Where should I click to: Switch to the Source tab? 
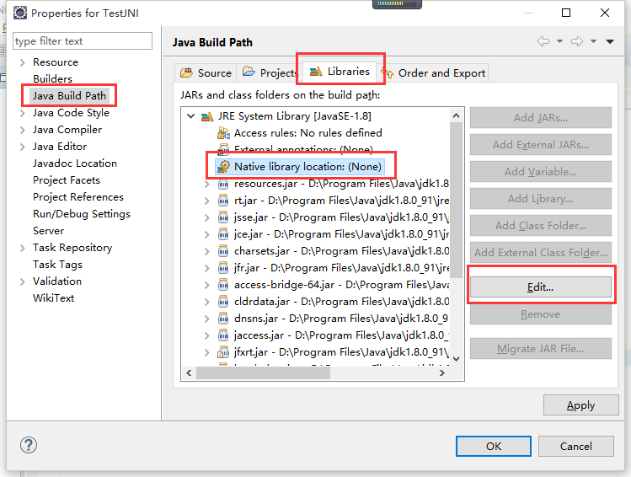[x=206, y=73]
